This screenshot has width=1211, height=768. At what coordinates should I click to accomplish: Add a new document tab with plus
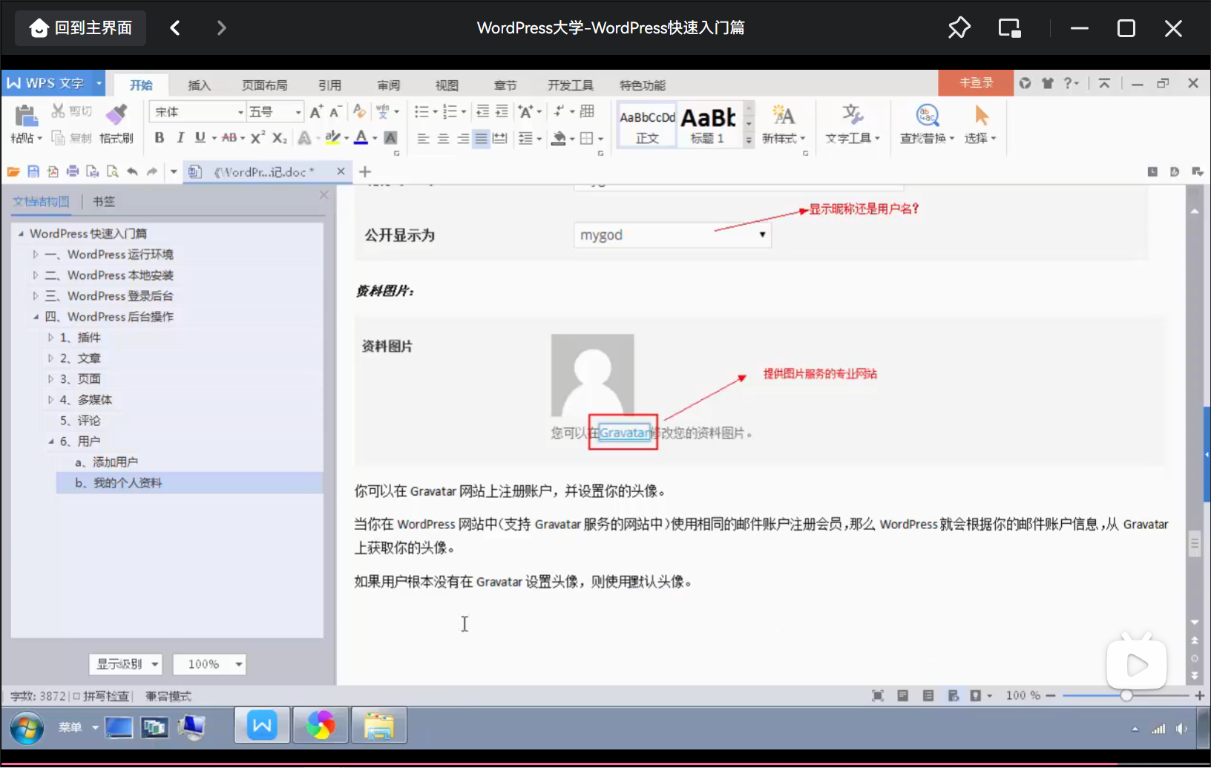[x=365, y=171]
